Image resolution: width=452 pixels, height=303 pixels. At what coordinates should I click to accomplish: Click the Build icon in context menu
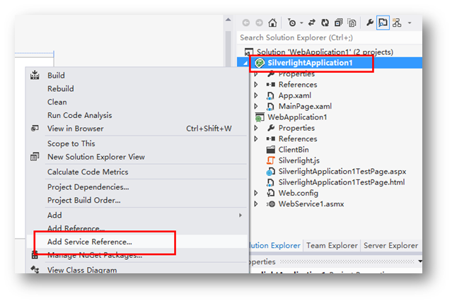[35, 75]
